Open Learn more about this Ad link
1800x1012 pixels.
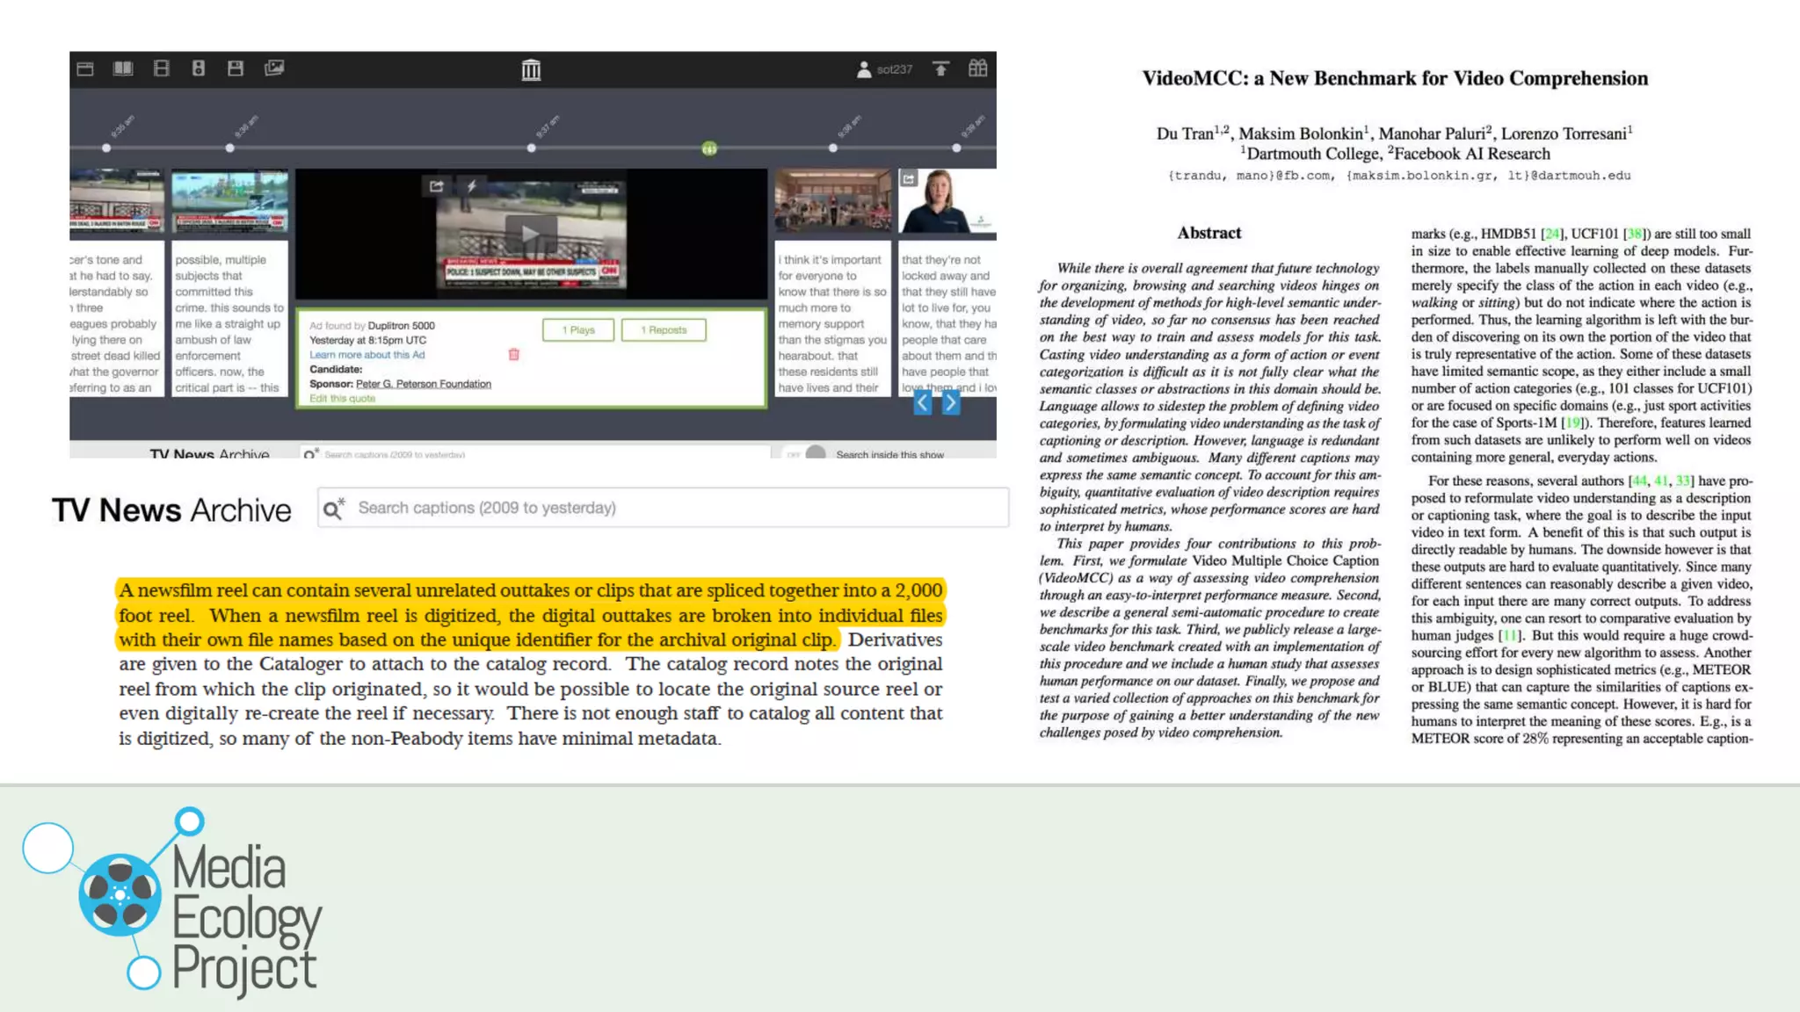pos(367,355)
